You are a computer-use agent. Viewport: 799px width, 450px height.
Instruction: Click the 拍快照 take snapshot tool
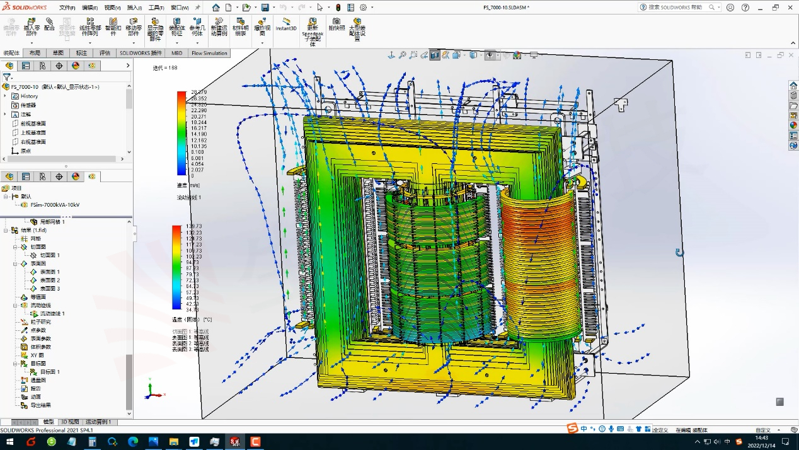336,25
